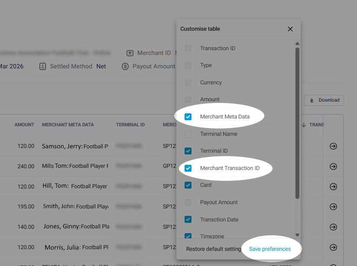Image resolution: width=357 pixels, height=266 pixels.
Task: Uncheck the Card column checkbox
Action: pyautogui.click(x=188, y=185)
